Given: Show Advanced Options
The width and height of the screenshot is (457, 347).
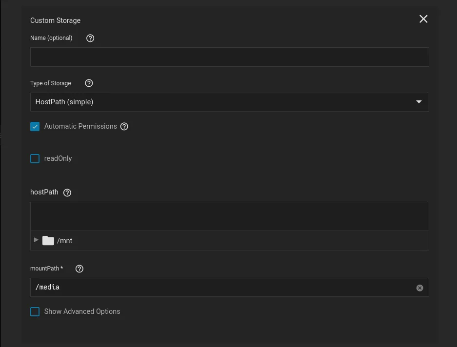Looking at the screenshot, I should pyautogui.click(x=35, y=311).
